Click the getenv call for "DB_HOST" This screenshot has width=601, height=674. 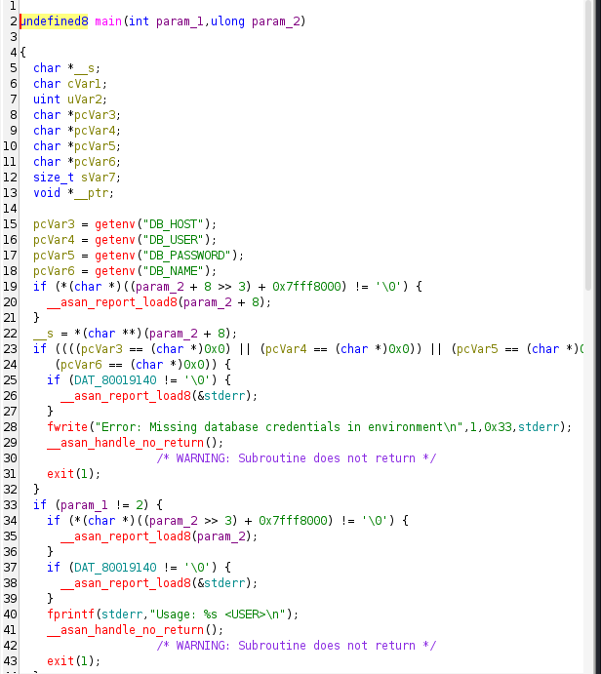coord(115,223)
